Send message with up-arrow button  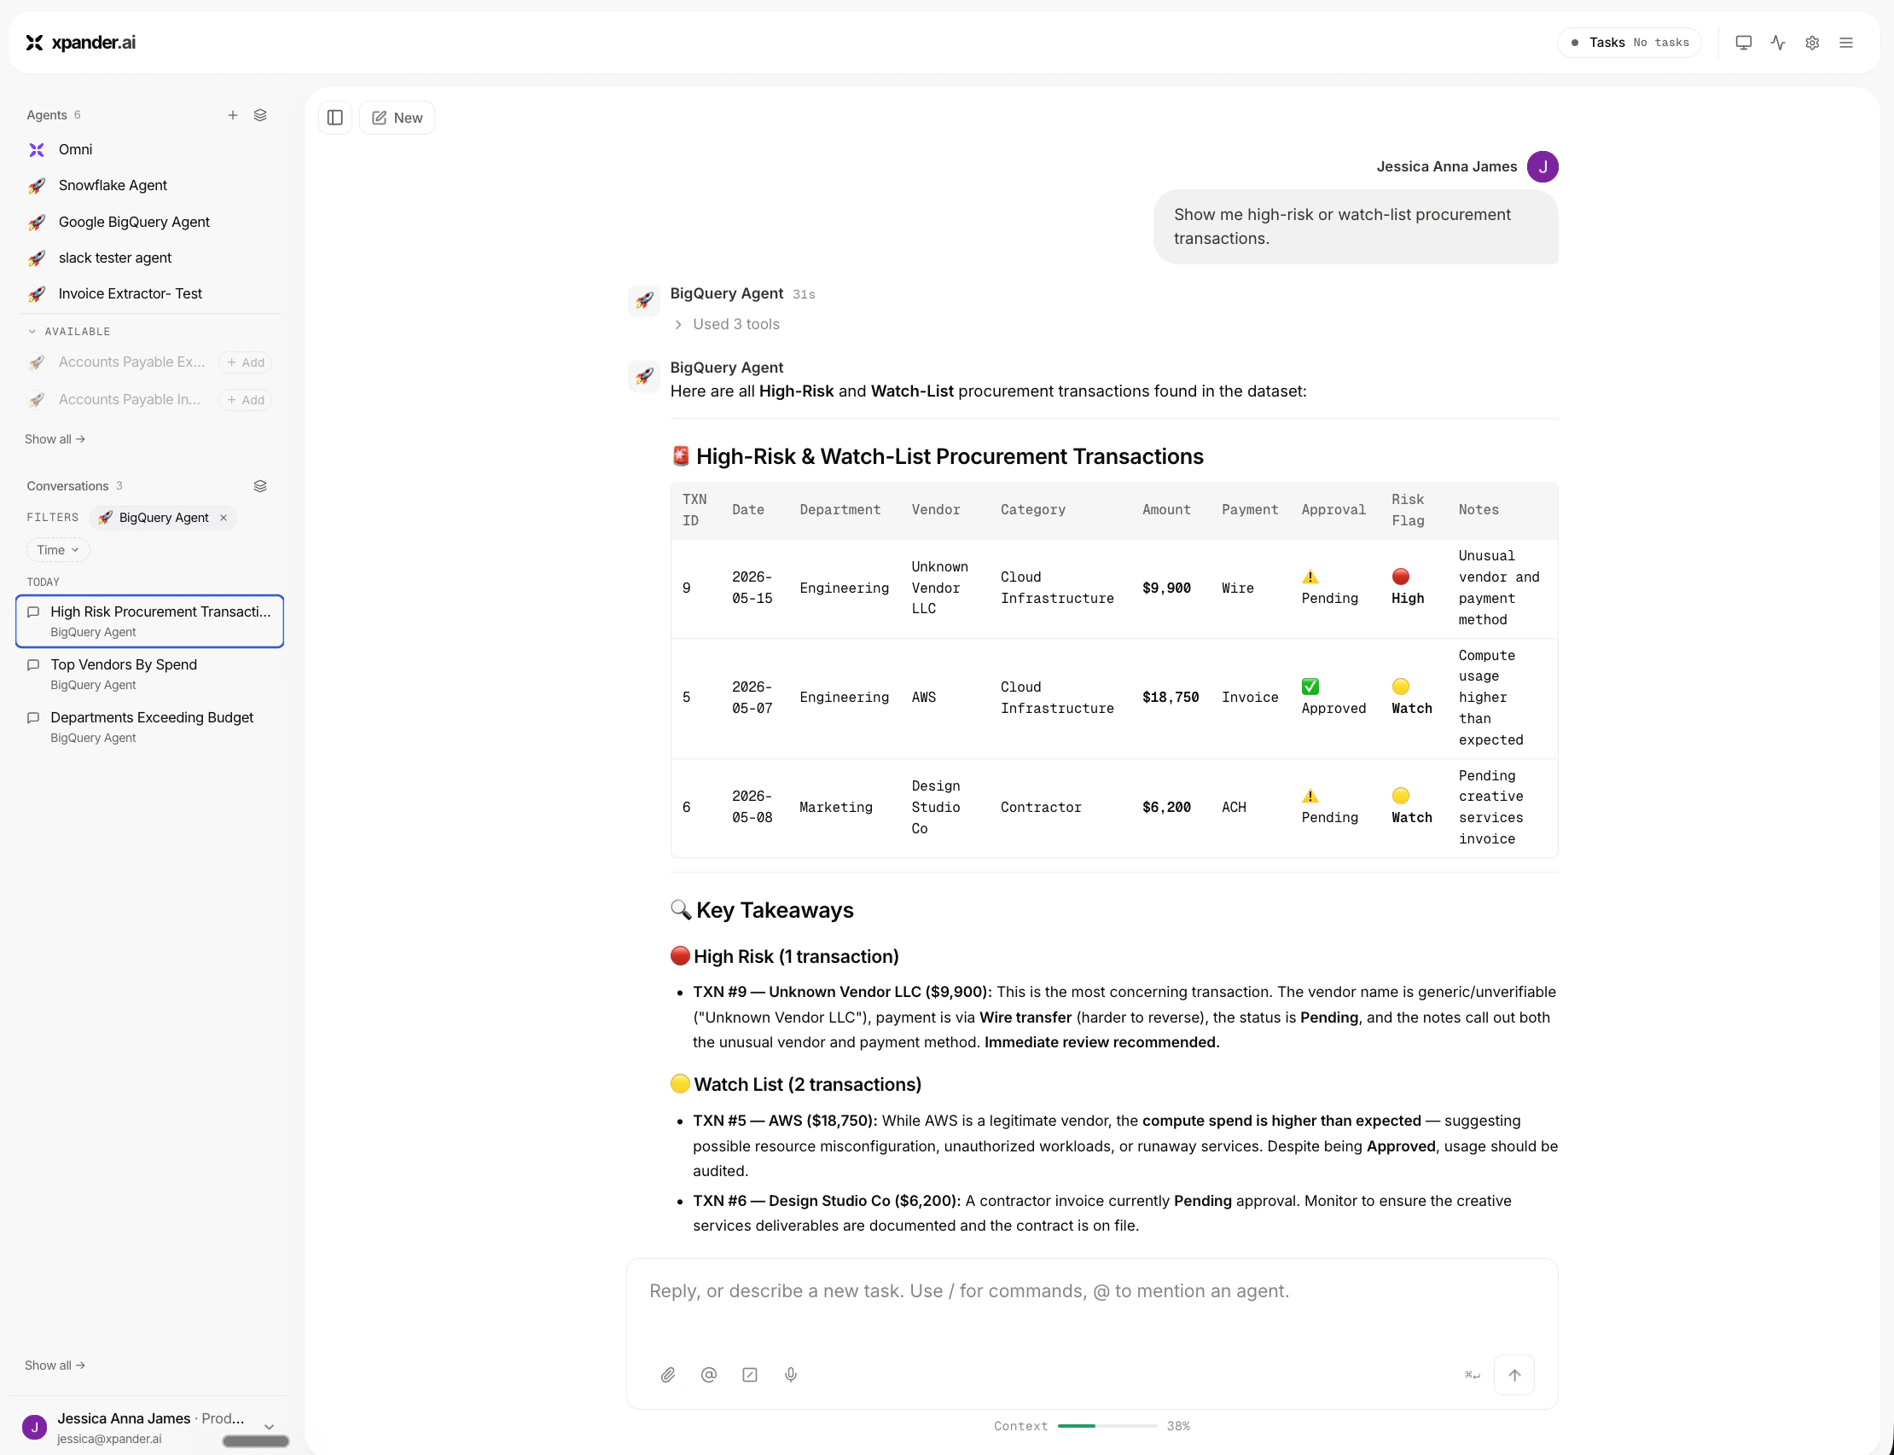tap(1514, 1375)
